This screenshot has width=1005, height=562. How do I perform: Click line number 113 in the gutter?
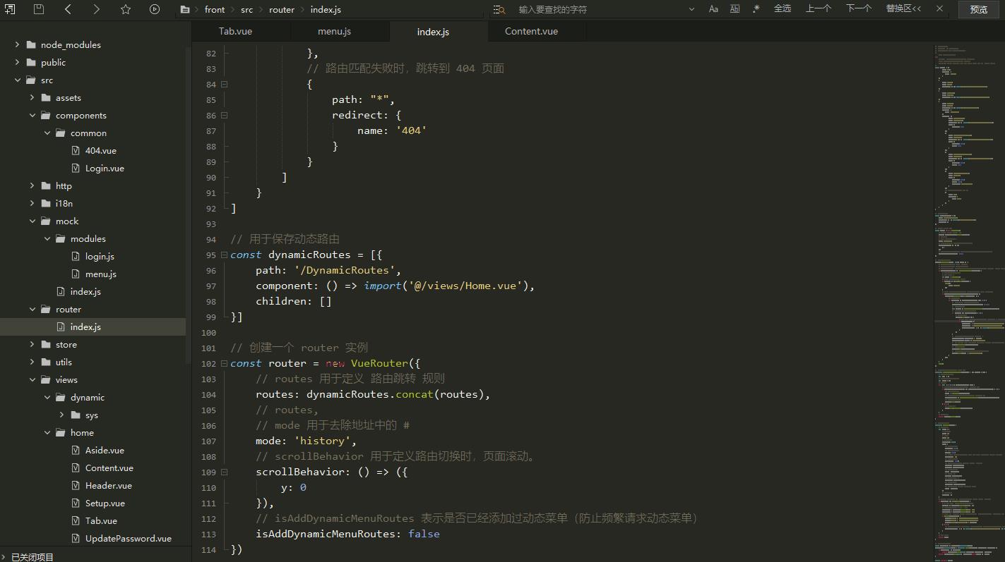208,534
